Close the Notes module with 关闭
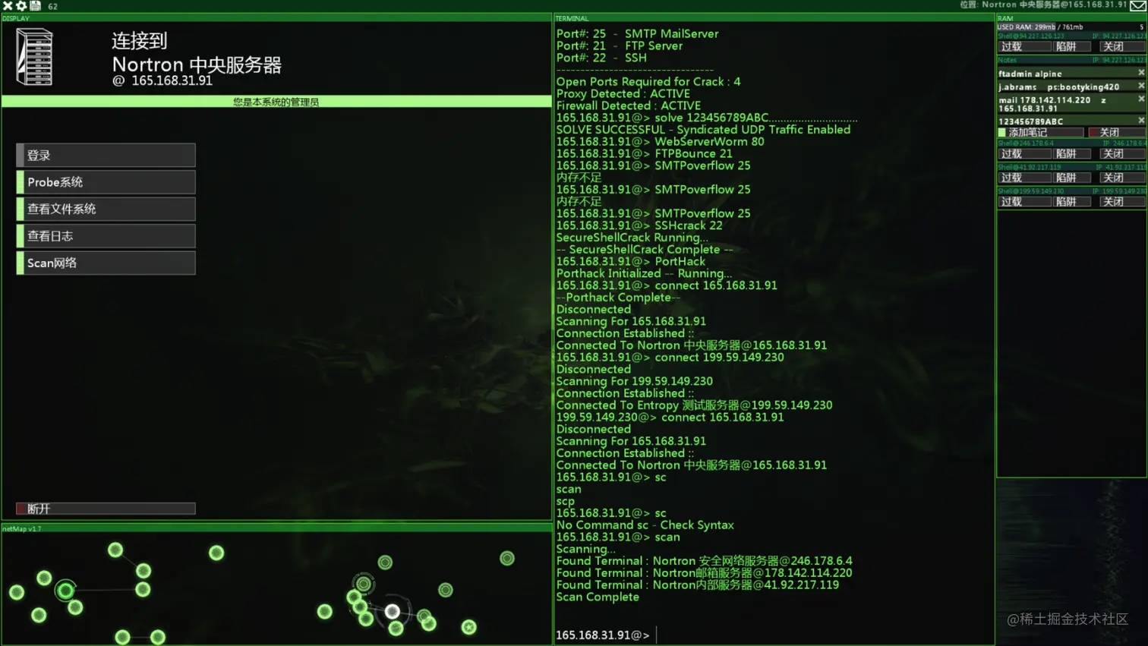This screenshot has width=1148, height=646. pyautogui.click(x=1117, y=132)
